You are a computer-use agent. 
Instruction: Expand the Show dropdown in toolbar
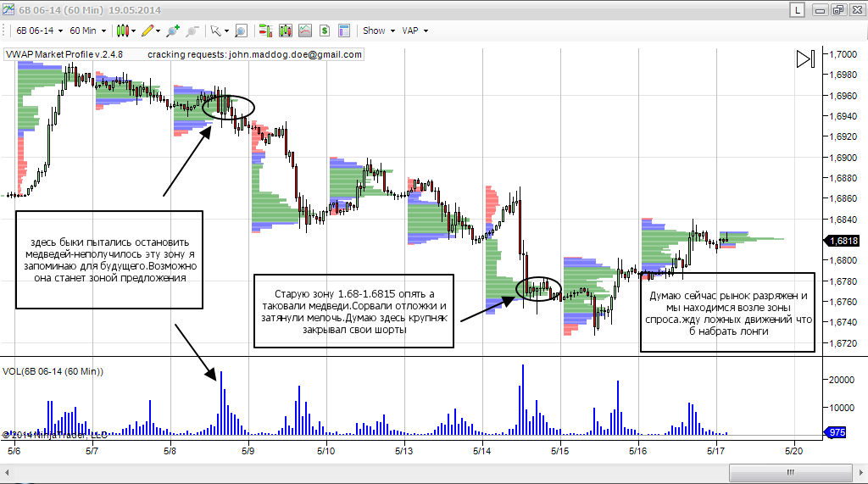coord(379,31)
